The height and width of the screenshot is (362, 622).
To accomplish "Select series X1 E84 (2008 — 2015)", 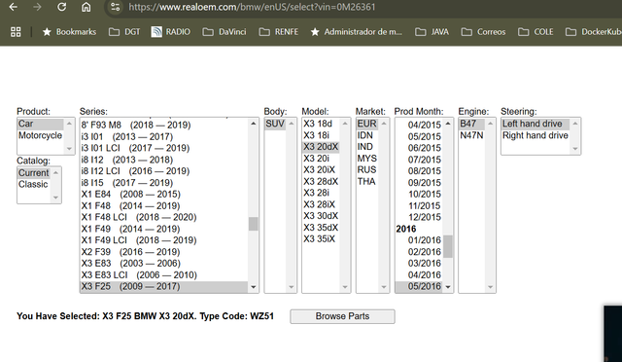I will pos(164,194).
